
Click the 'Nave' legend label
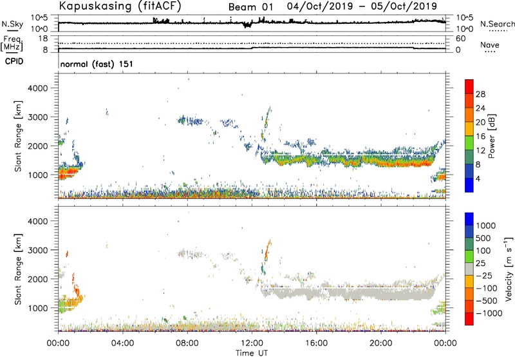point(490,44)
